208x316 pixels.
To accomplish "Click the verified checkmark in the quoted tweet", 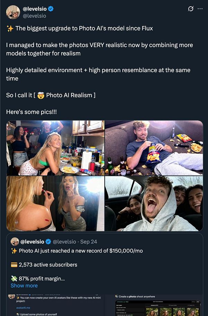I will pos(48,242).
